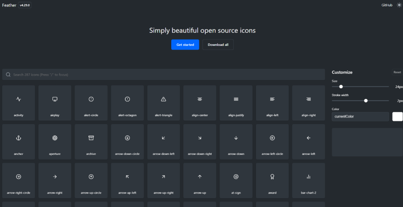Adjust the Size slider handle
The width and height of the screenshot is (403, 207).
click(341, 87)
